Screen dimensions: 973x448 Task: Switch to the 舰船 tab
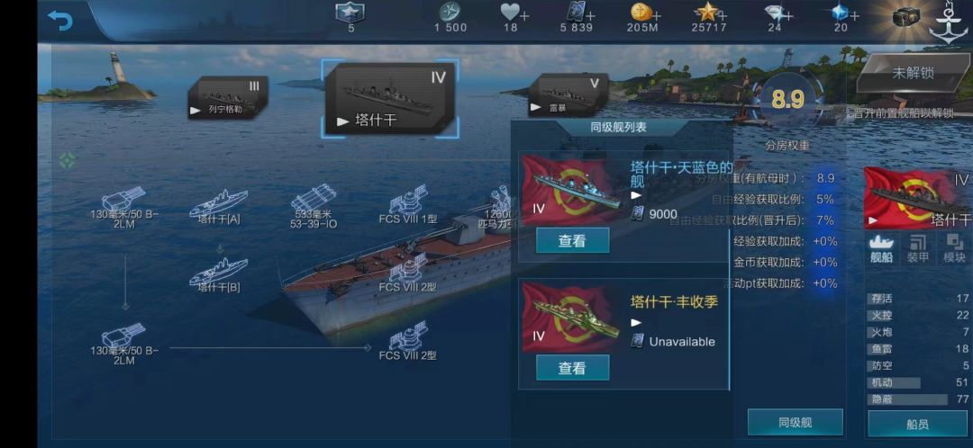pyautogui.click(x=882, y=249)
